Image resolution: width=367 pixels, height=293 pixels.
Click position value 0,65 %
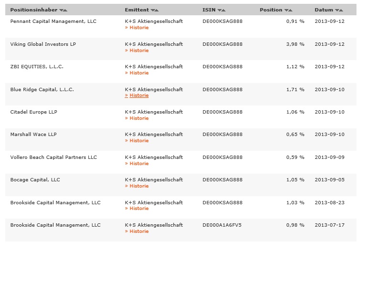[295, 135]
